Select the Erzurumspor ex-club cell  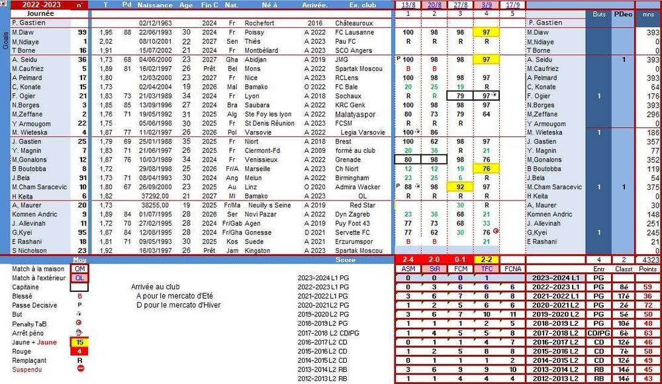pos(355,241)
